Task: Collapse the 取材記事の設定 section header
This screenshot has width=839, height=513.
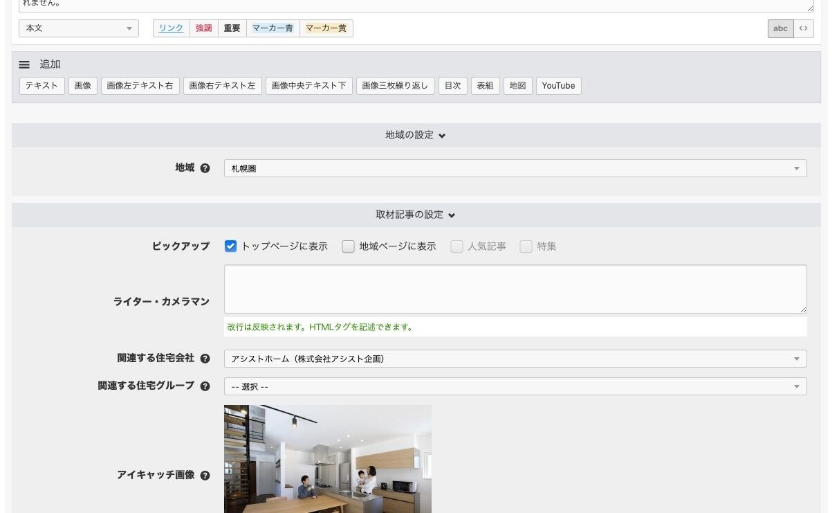Action: [x=416, y=215]
